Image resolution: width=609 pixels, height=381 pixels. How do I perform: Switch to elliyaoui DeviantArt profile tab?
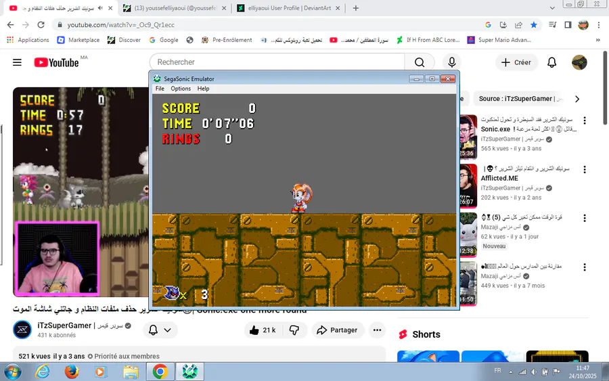coord(289,8)
